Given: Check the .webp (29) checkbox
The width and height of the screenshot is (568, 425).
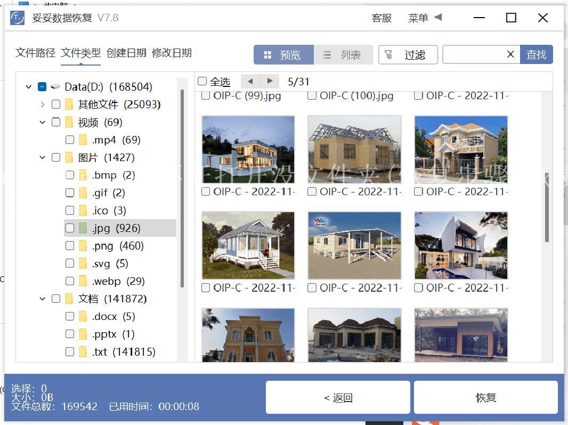Looking at the screenshot, I should coord(70,281).
